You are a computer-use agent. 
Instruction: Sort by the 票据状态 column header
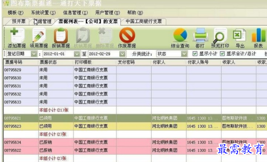coord(56,62)
